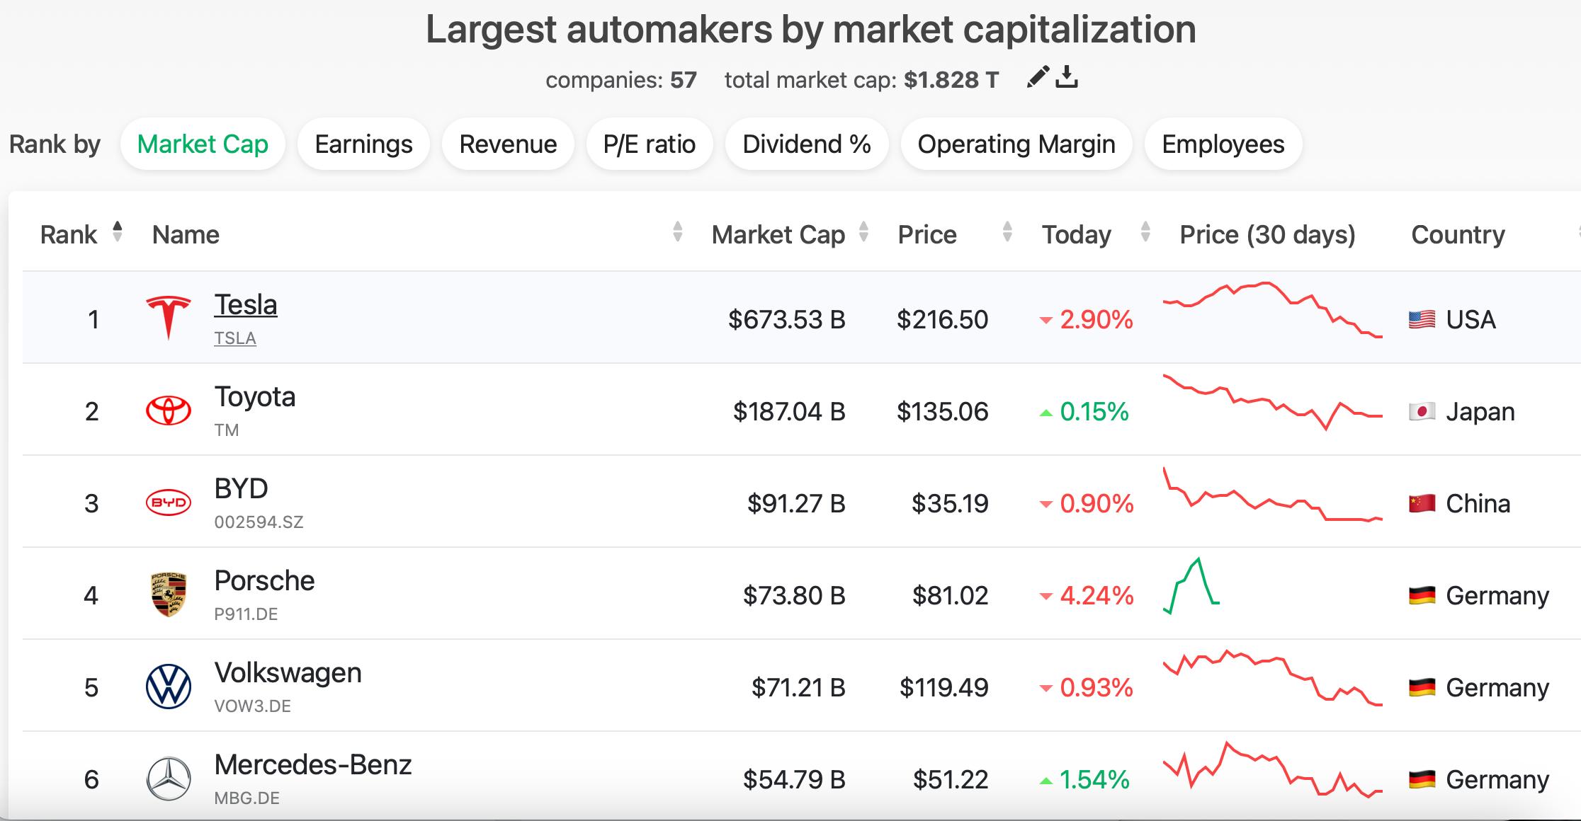Click the Porsche crest logo

(168, 595)
